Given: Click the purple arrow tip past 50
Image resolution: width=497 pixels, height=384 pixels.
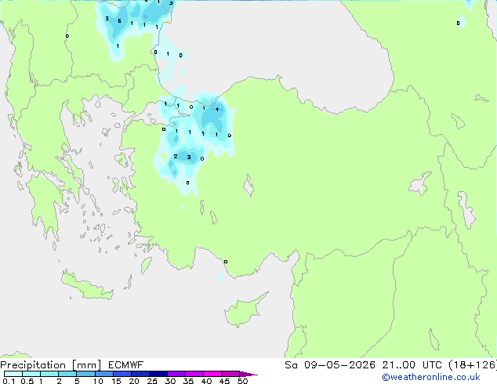Looking at the screenshot, I should click(248, 374).
